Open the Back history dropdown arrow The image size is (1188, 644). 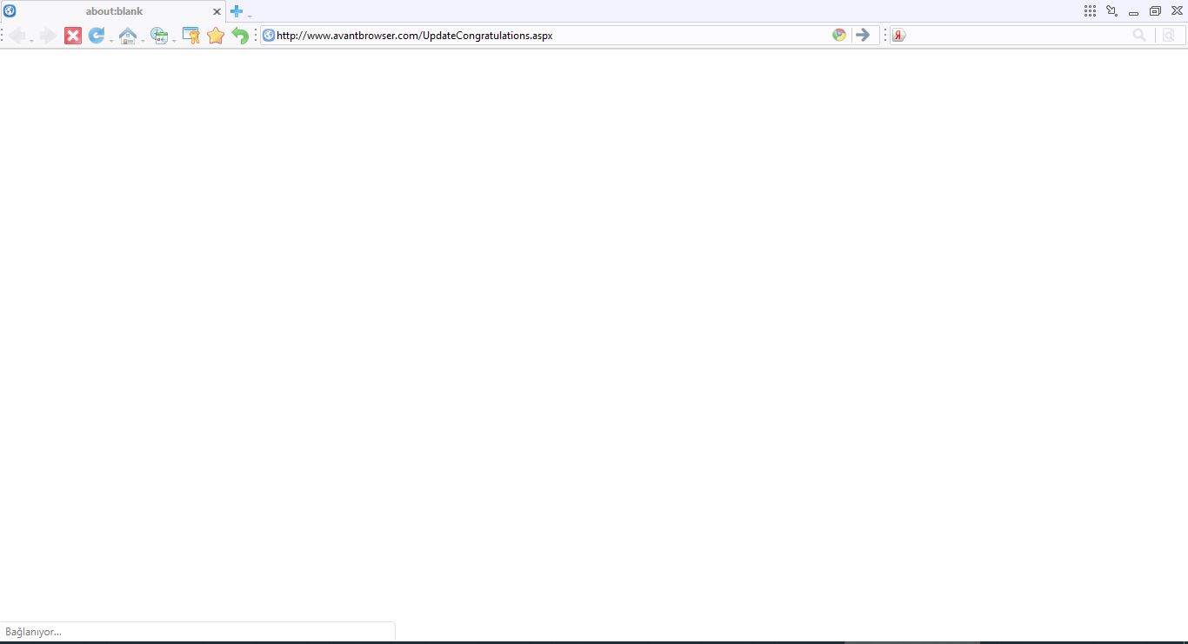[x=31, y=40]
